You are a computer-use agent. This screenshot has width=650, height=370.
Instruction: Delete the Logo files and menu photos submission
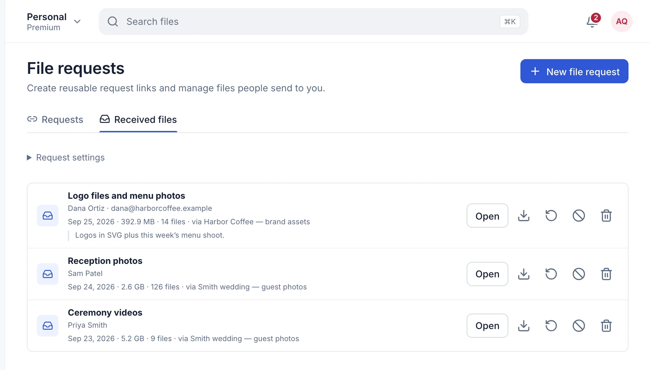(606, 216)
